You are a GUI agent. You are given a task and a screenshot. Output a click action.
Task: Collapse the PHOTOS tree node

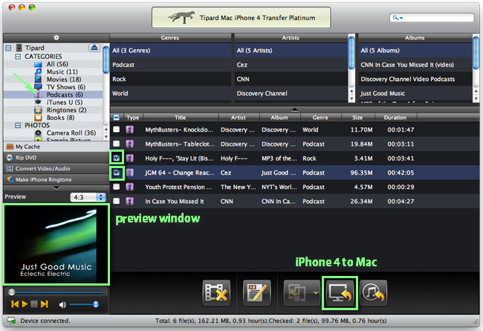click(x=18, y=125)
